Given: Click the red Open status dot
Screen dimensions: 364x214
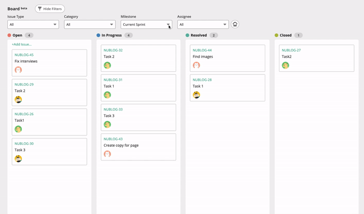Looking at the screenshot, I should click(x=9, y=35).
